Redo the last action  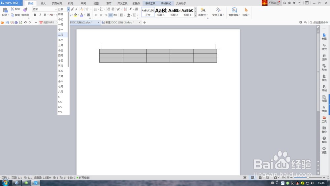click(x=30, y=22)
